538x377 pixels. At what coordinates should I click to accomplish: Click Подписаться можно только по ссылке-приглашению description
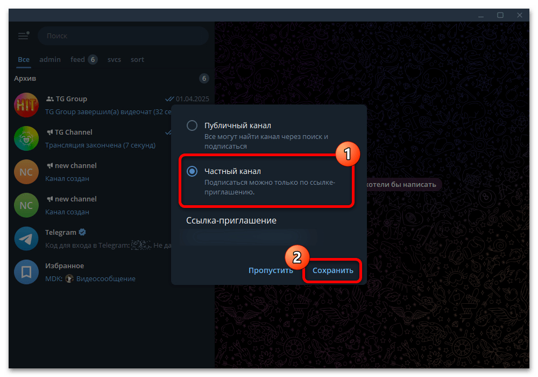coord(270,187)
